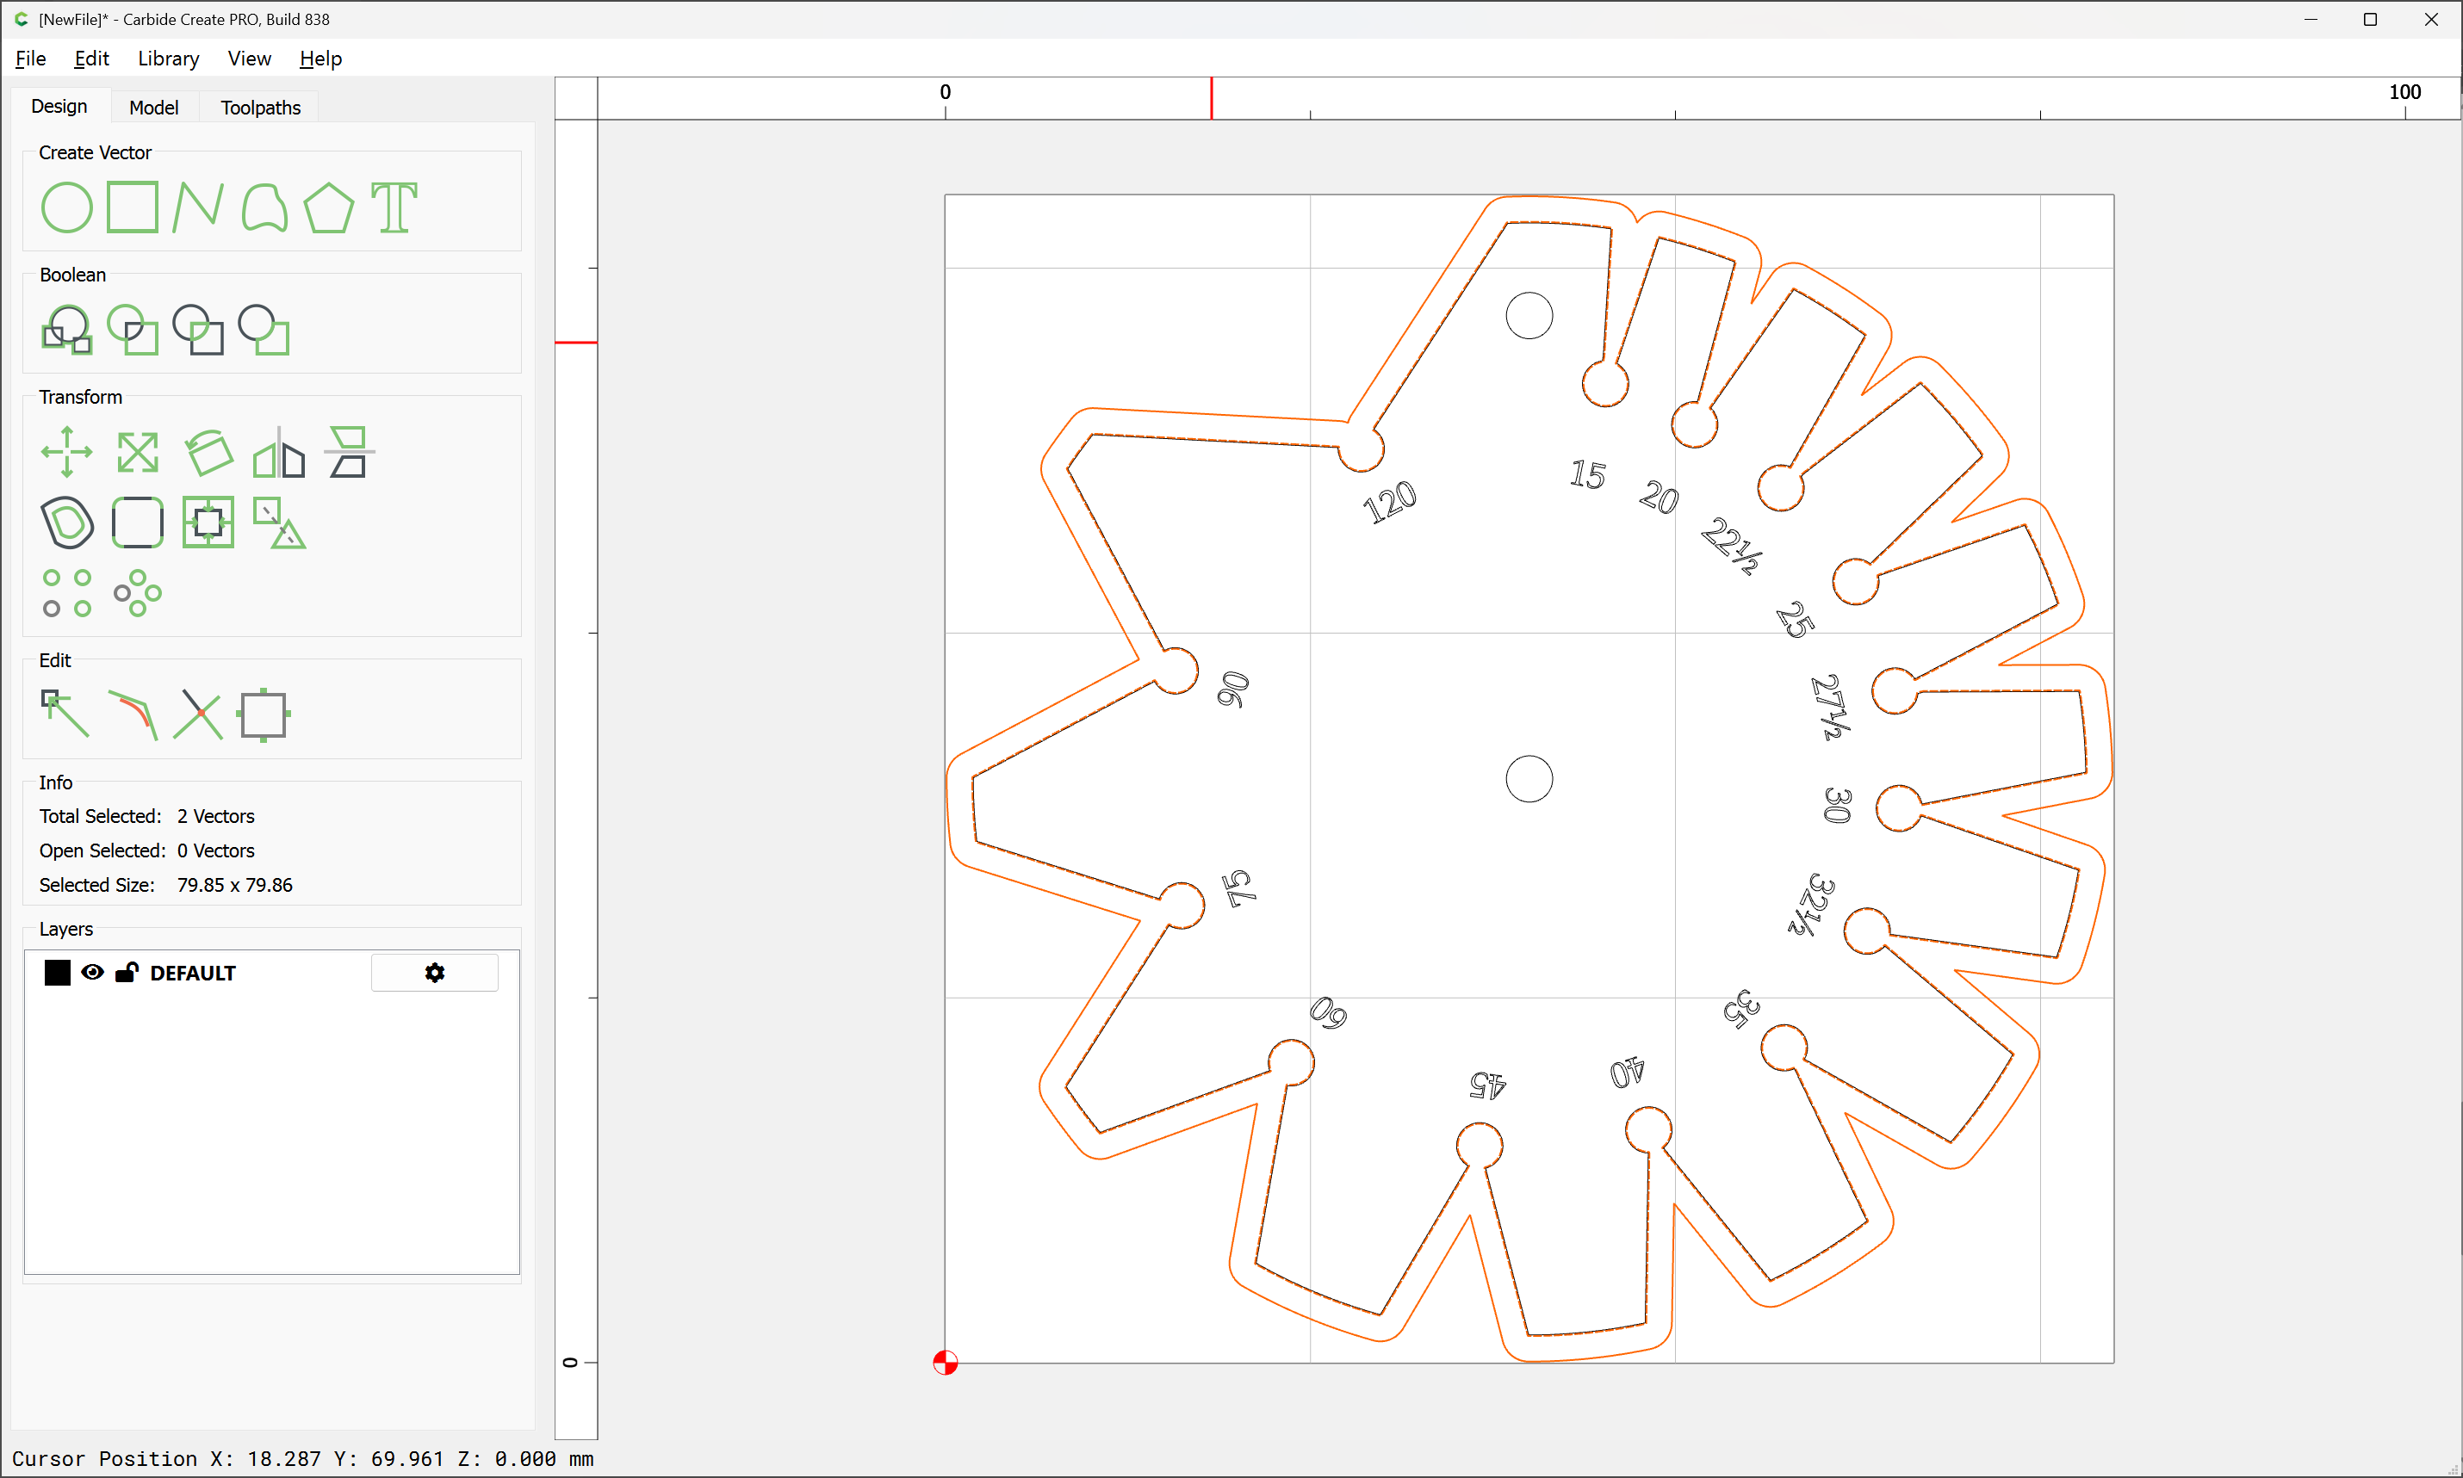This screenshot has width=2463, height=1478.
Task: Open the Library menu
Action: (x=169, y=59)
